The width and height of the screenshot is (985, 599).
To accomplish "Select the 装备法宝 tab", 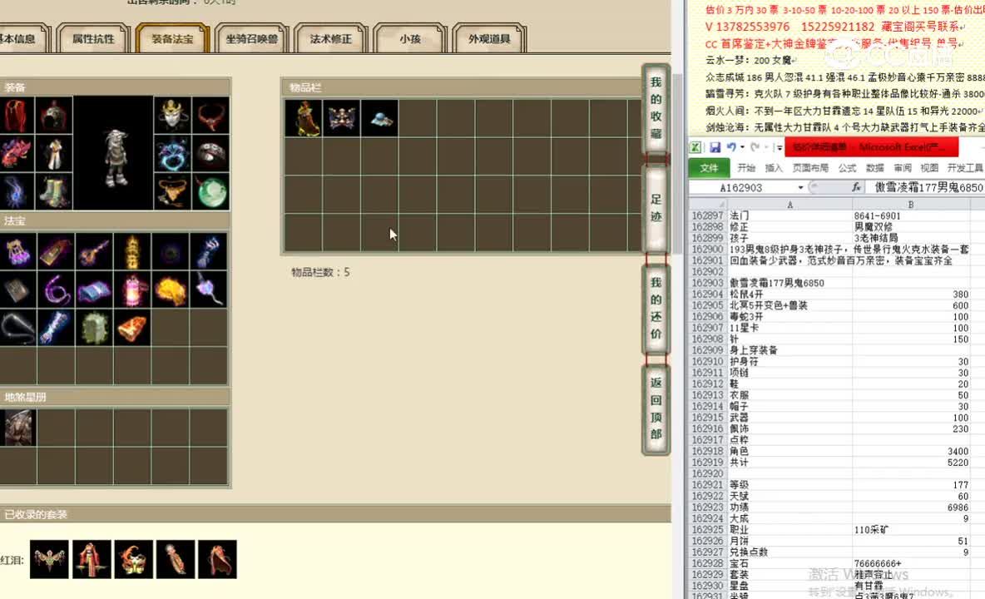I will [172, 38].
